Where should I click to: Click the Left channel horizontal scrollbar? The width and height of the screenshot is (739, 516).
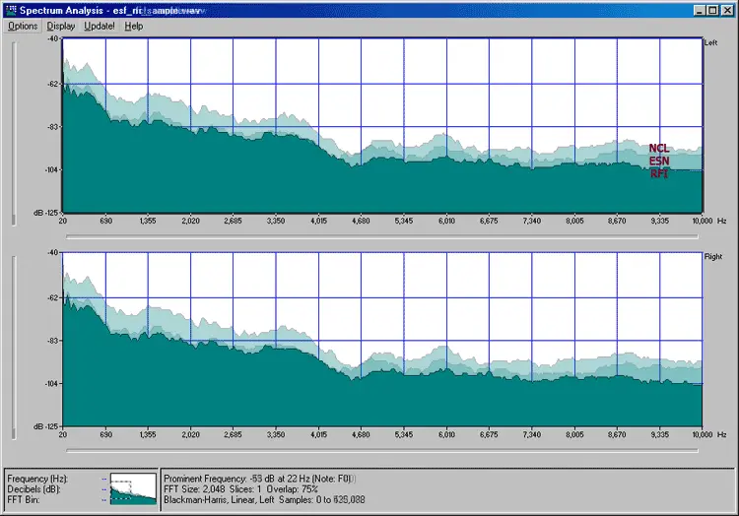[x=382, y=236]
